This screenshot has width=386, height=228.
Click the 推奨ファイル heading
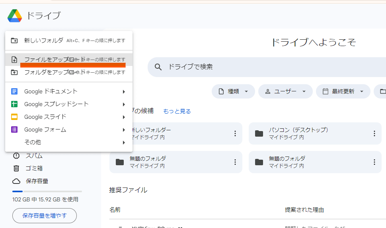[x=128, y=190]
